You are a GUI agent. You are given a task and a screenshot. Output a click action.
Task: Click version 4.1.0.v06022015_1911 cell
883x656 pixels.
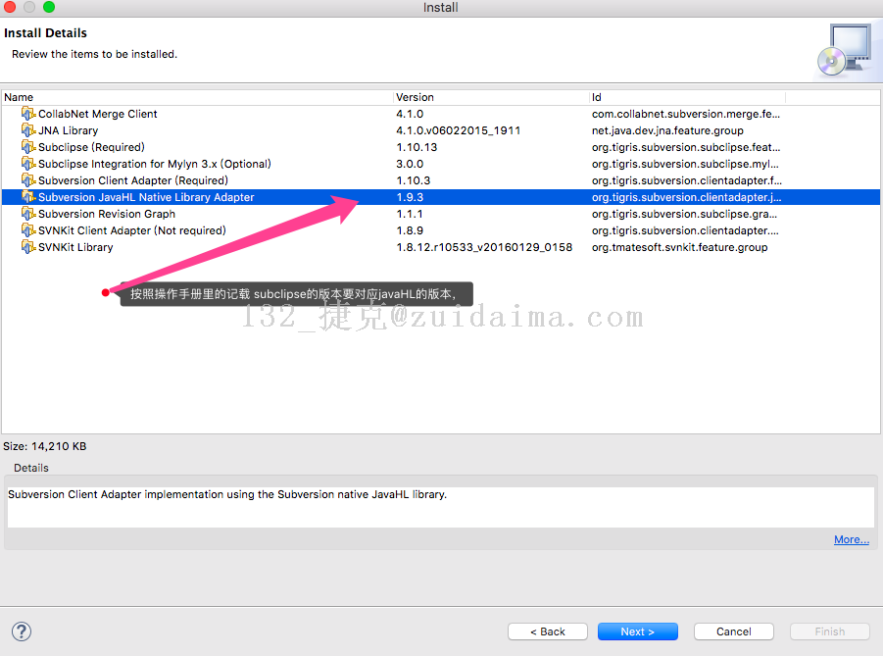458,130
